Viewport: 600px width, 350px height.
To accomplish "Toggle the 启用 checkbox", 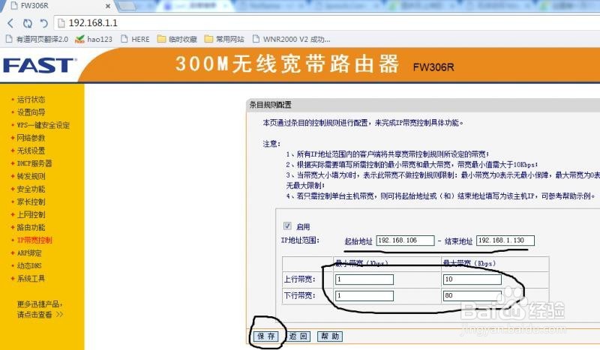I will pyautogui.click(x=287, y=226).
